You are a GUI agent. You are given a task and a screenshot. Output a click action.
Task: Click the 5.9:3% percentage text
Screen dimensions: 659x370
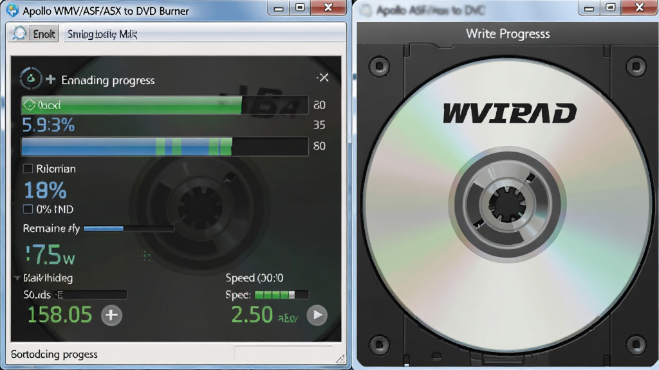pyautogui.click(x=48, y=125)
